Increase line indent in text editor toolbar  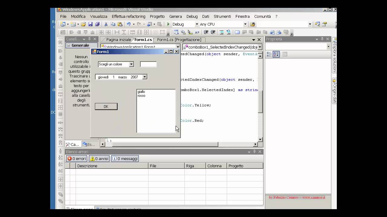[x=213, y=32]
